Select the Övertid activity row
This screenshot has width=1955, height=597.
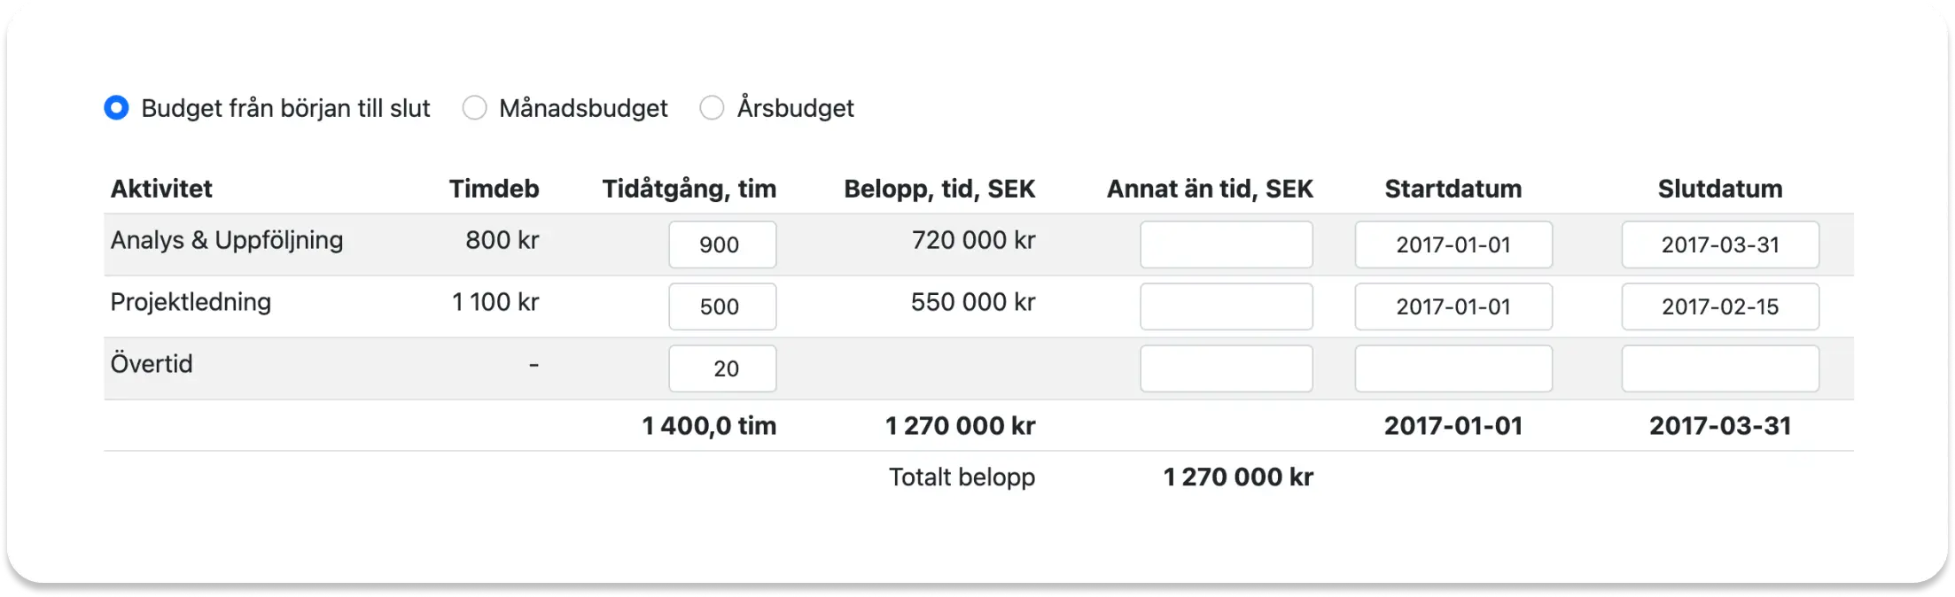[x=152, y=364]
